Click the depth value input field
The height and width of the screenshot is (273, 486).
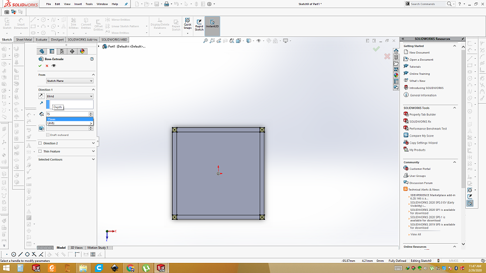point(67,114)
